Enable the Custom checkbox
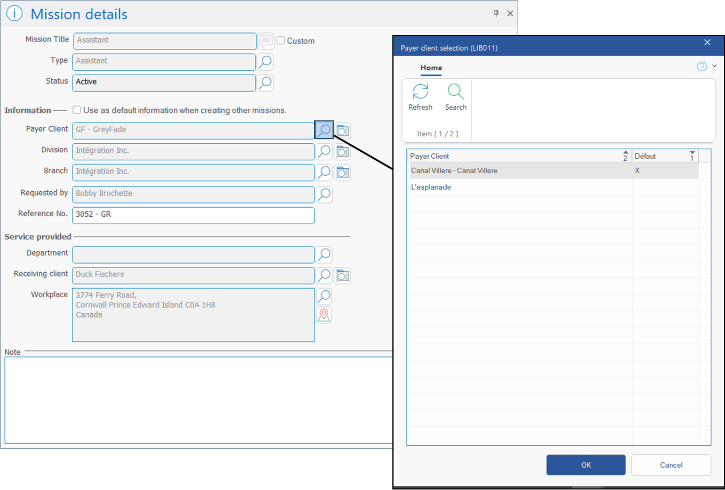 pos(281,40)
